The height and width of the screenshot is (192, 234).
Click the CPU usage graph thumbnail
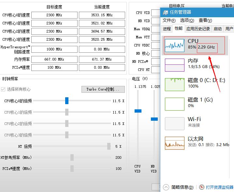pos(175,45)
